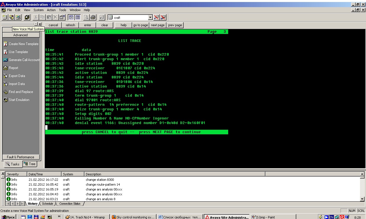Click the properties toolbar icon

coord(62,17)
